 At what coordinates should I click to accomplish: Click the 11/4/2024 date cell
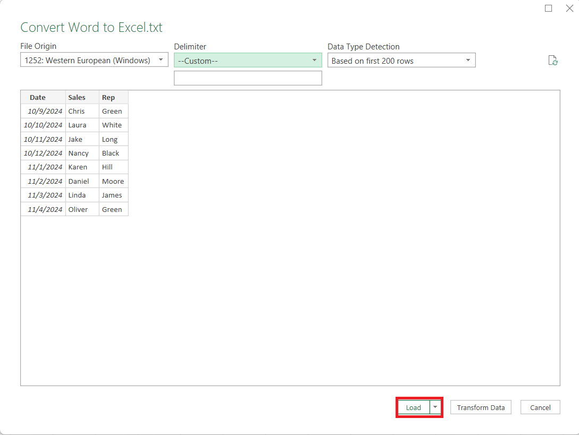[x=43, y=209]
